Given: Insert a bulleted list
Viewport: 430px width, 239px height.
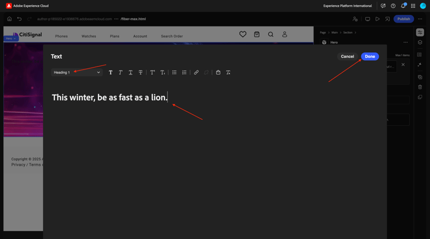Looking at the screenshot, I should 174,72.
